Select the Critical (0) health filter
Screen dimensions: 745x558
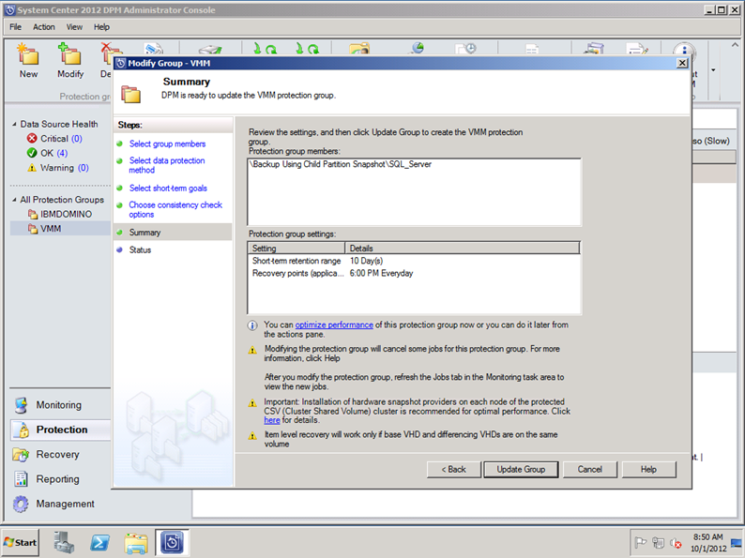pyautogui.click(x=54, y=139)
